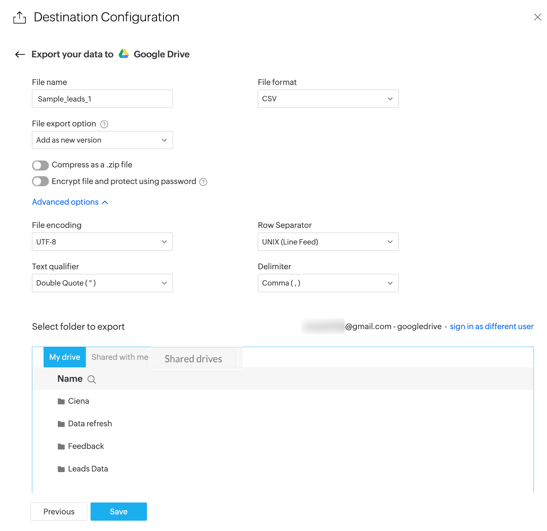Click sign in as different user link
The width and height of the screenshot is (547, 531).
(491, 327)
